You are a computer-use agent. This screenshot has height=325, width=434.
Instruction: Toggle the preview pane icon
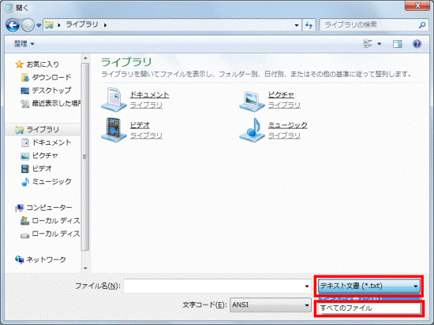point(398,44)
